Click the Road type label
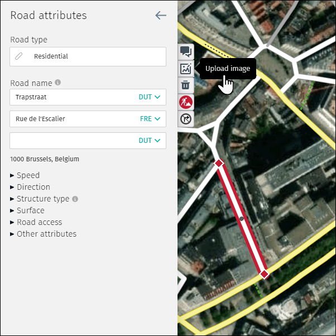Viewport: 336px width, 336px height. [x=28, y=40]
